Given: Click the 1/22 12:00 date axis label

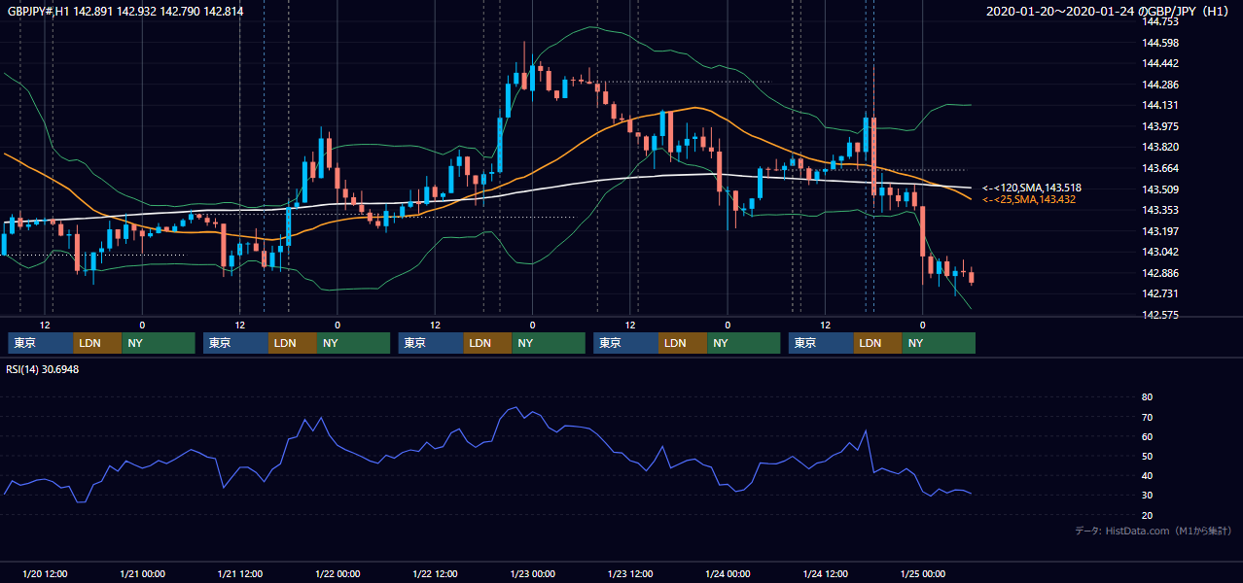Looking at the screenshot, I should tap(435, 573).
